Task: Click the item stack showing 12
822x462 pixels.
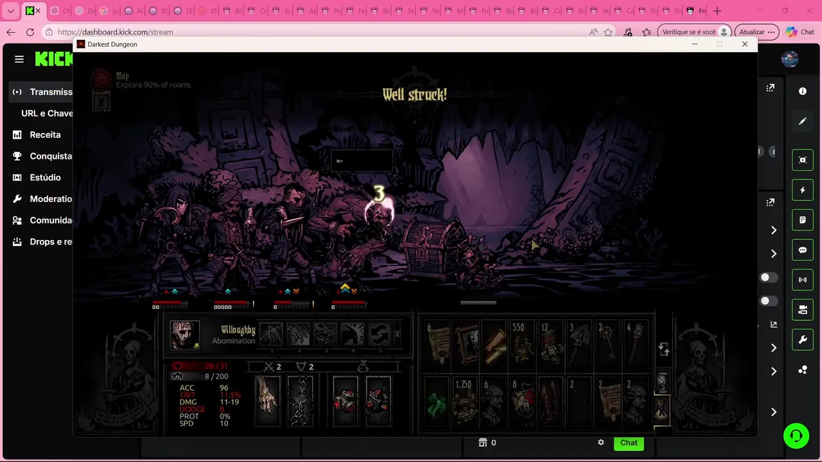Action: [552, 346]
